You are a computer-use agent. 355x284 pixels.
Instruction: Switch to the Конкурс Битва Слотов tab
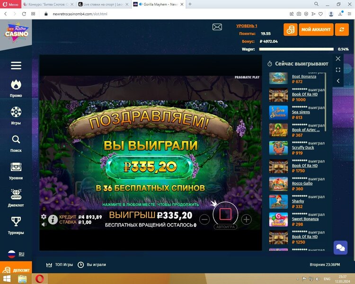[x=48, y=4]
